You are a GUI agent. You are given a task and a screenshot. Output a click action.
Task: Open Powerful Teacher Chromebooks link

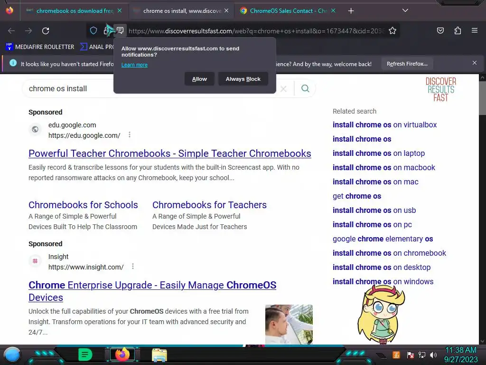coord(170,154)
